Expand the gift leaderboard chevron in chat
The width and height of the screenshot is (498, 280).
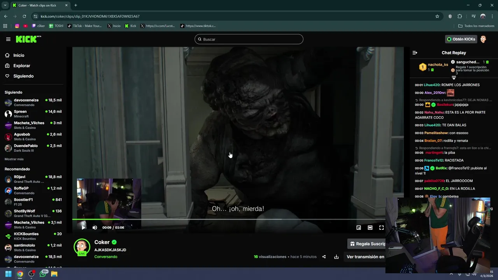(x=454, y=78)
